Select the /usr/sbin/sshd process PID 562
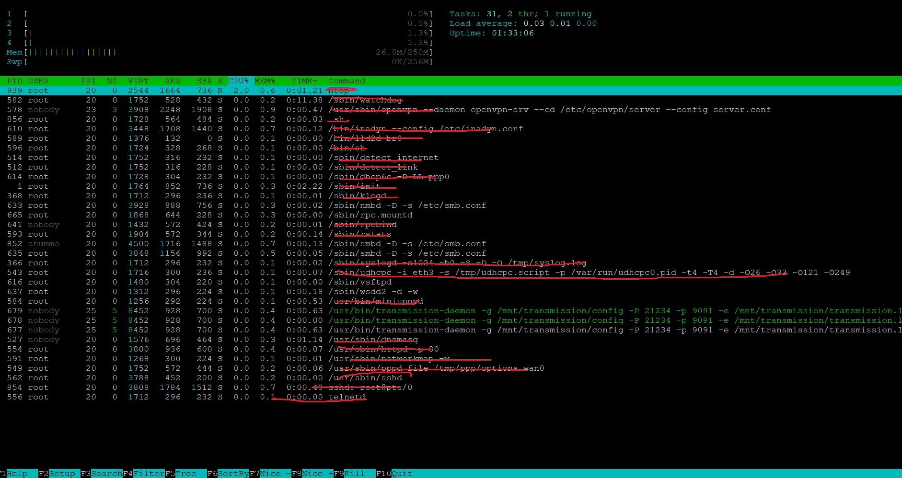Screen dimensions: 902x478 pos(451,378)
